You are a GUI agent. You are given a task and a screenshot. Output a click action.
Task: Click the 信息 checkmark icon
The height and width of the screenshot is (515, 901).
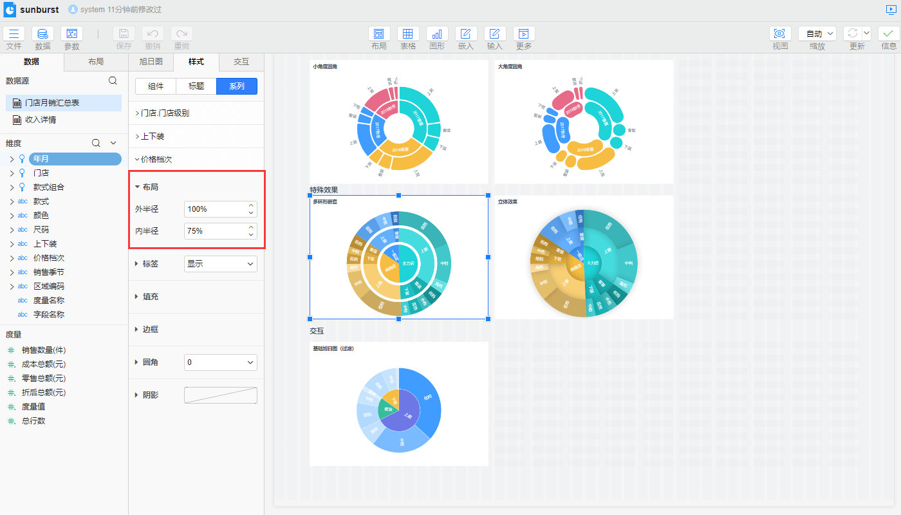(889, 34)
